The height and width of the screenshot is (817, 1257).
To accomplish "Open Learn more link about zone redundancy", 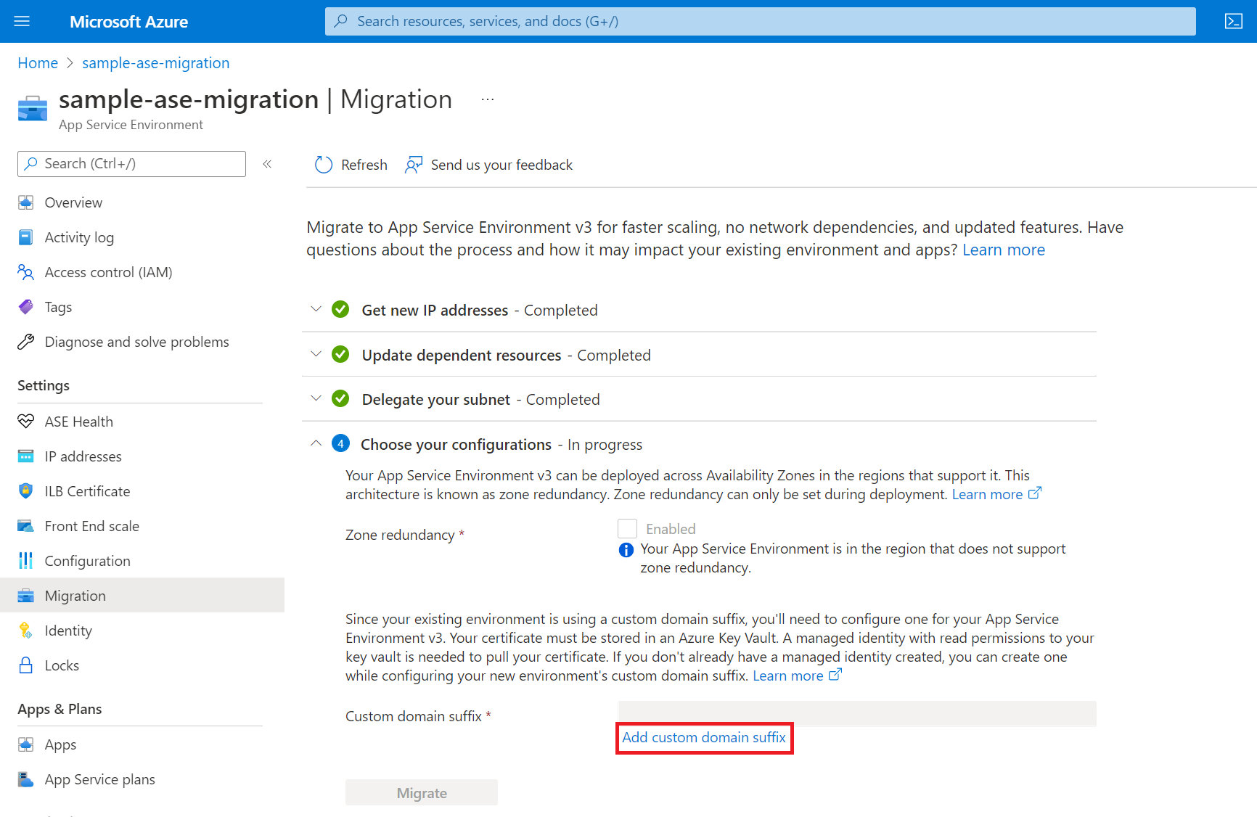I will [996, 494].
